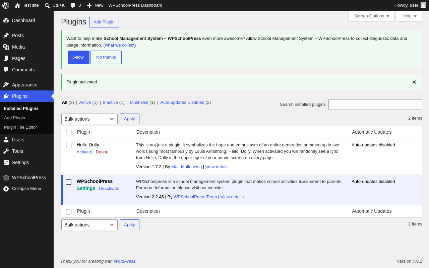This screenshot has height=268, width=429.
Task: Open Add Plugin submenu item
Action: pyautogui.click(x=27, y=118)
